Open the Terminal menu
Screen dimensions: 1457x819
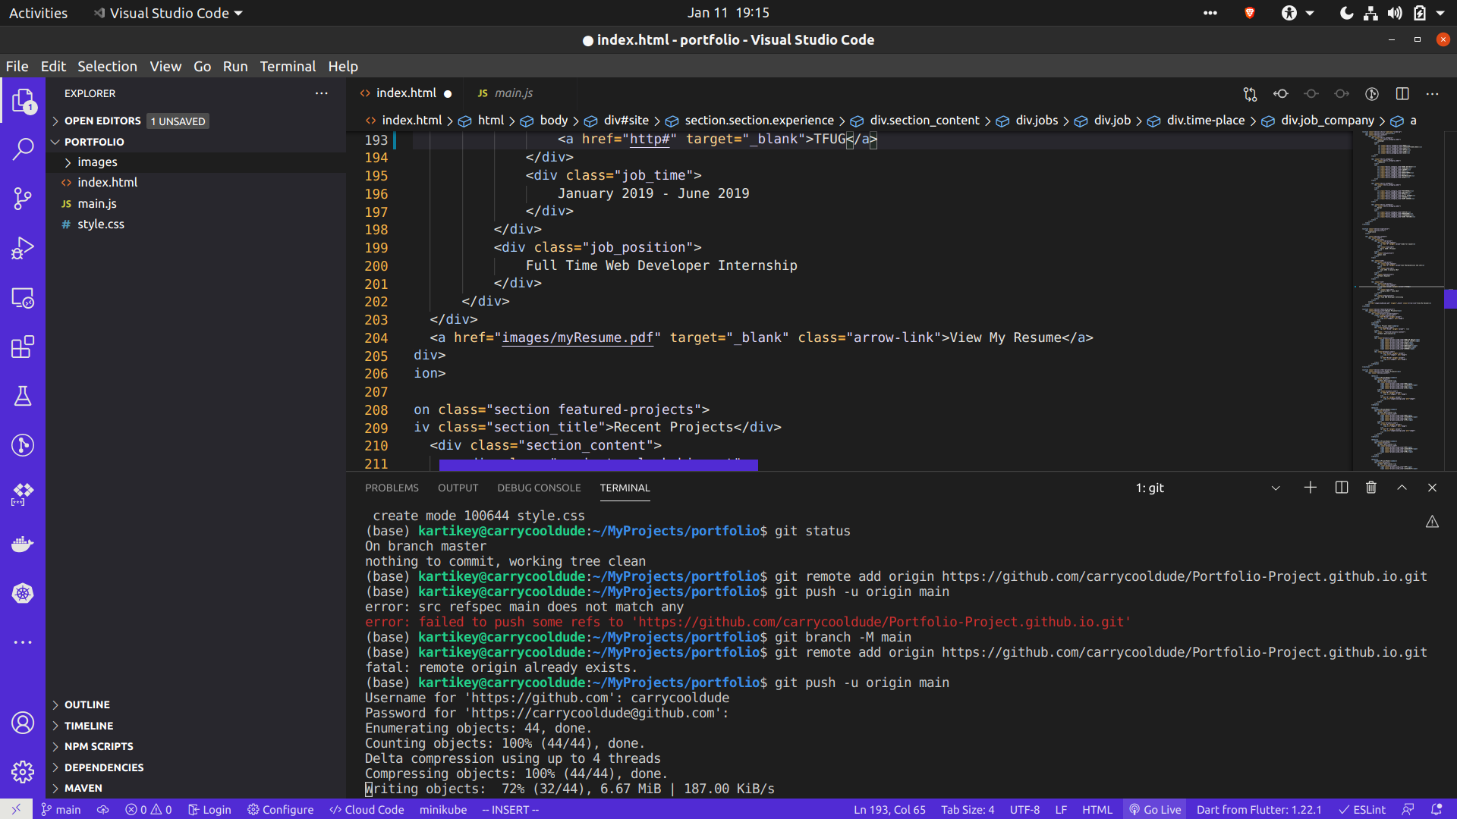tap(288, 66)
